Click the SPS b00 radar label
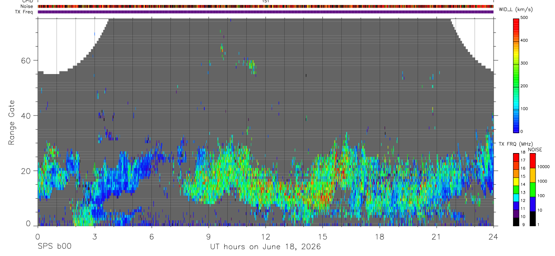 tap(54, 247)
